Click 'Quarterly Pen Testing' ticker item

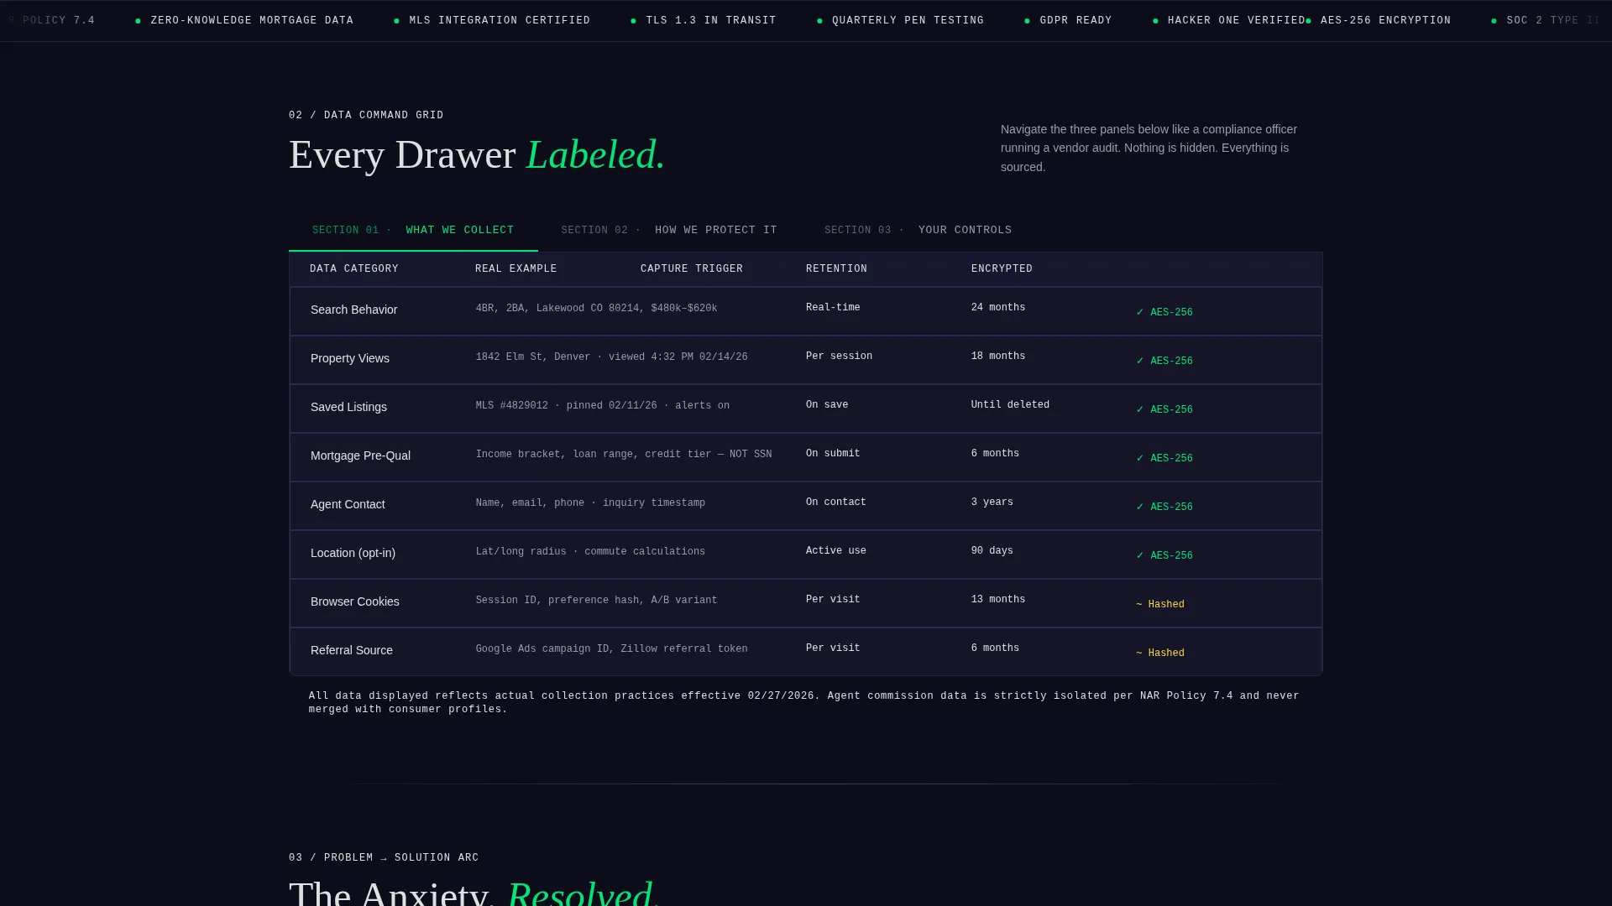pos(900,20)
